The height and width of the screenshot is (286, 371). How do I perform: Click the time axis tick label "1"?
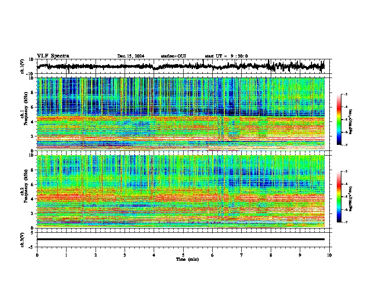coord(66,255)
